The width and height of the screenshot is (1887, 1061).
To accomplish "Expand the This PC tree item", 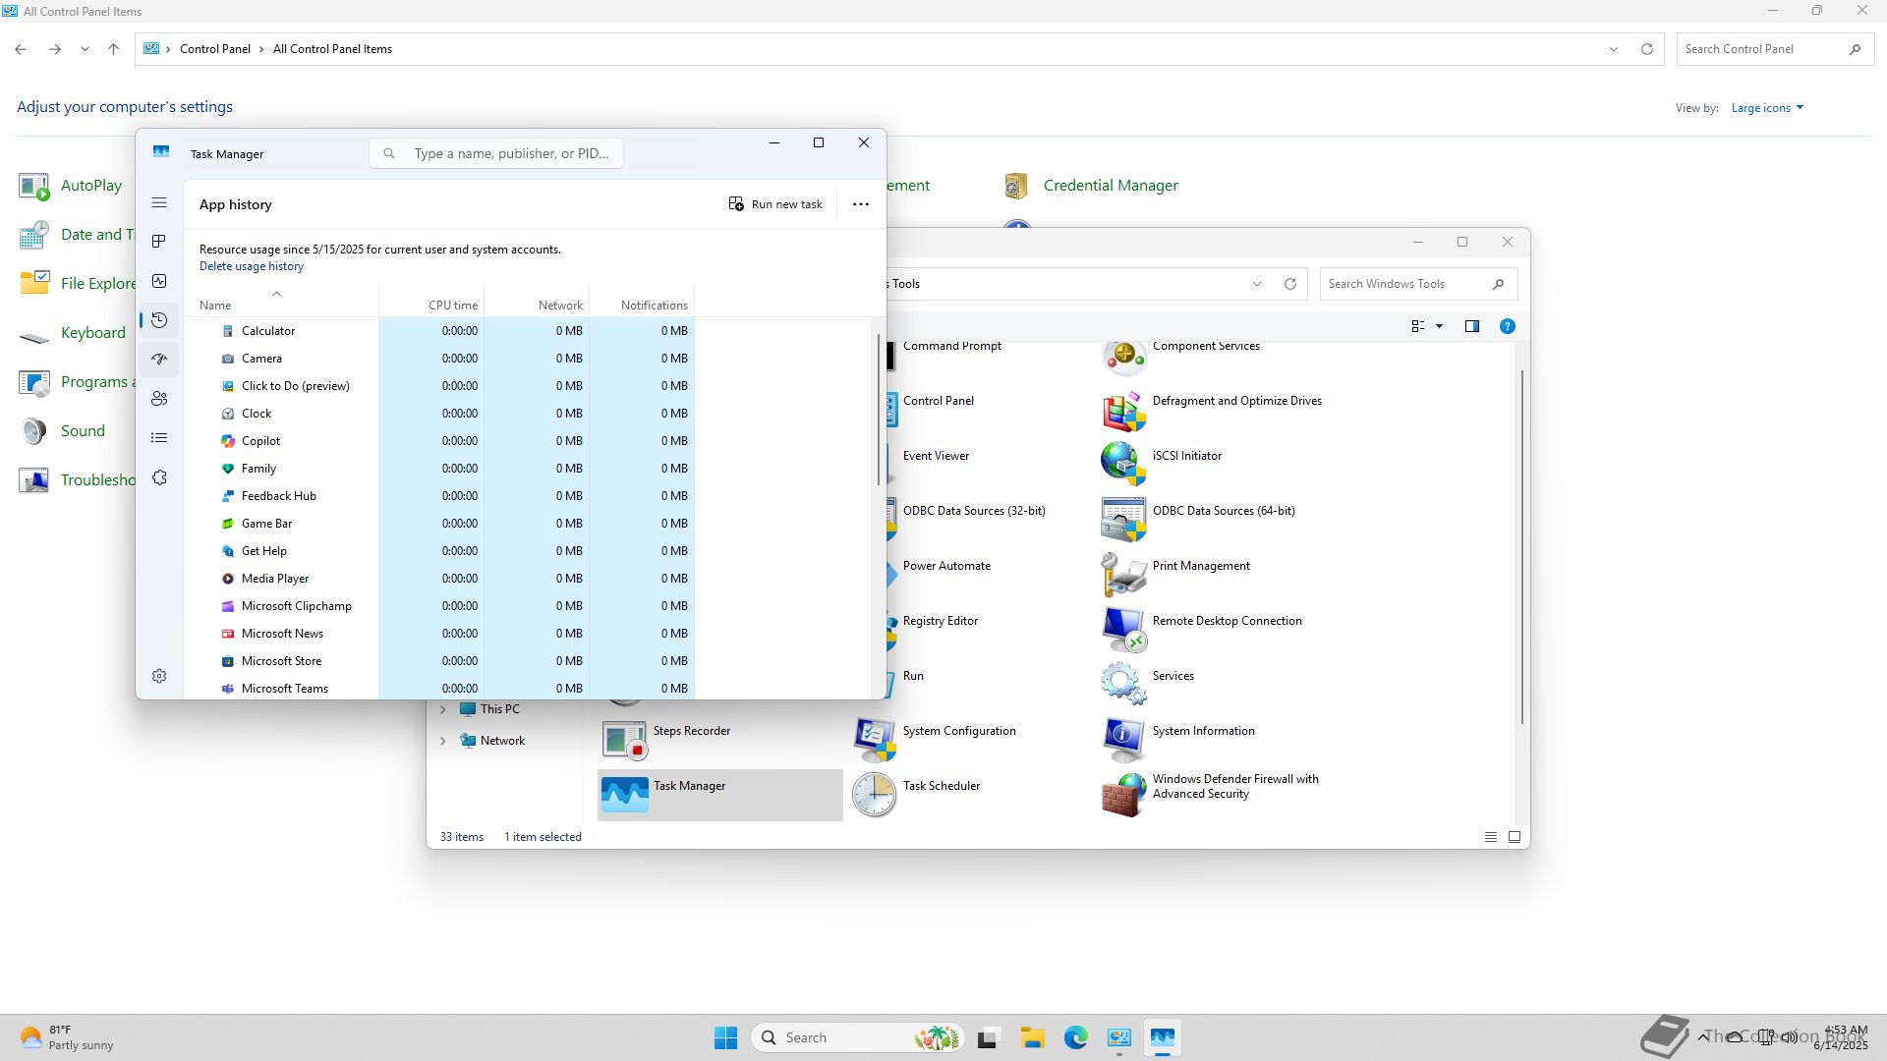I will 442,709.
